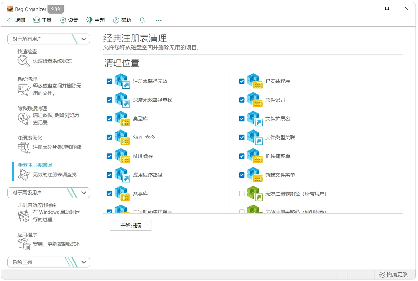
Task: Click the Shell 命令 cube icon
Action: [x=122, y=137]
